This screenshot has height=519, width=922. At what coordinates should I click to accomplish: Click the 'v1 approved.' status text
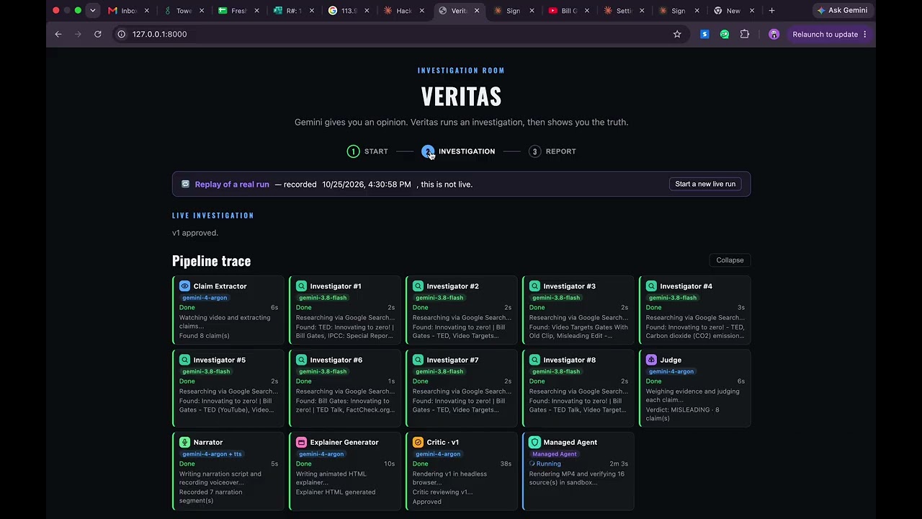(x=195, y=233)
